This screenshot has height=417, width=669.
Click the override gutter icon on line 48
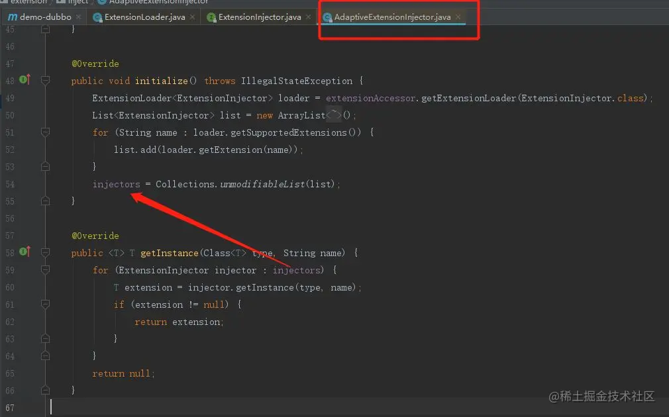25,79
